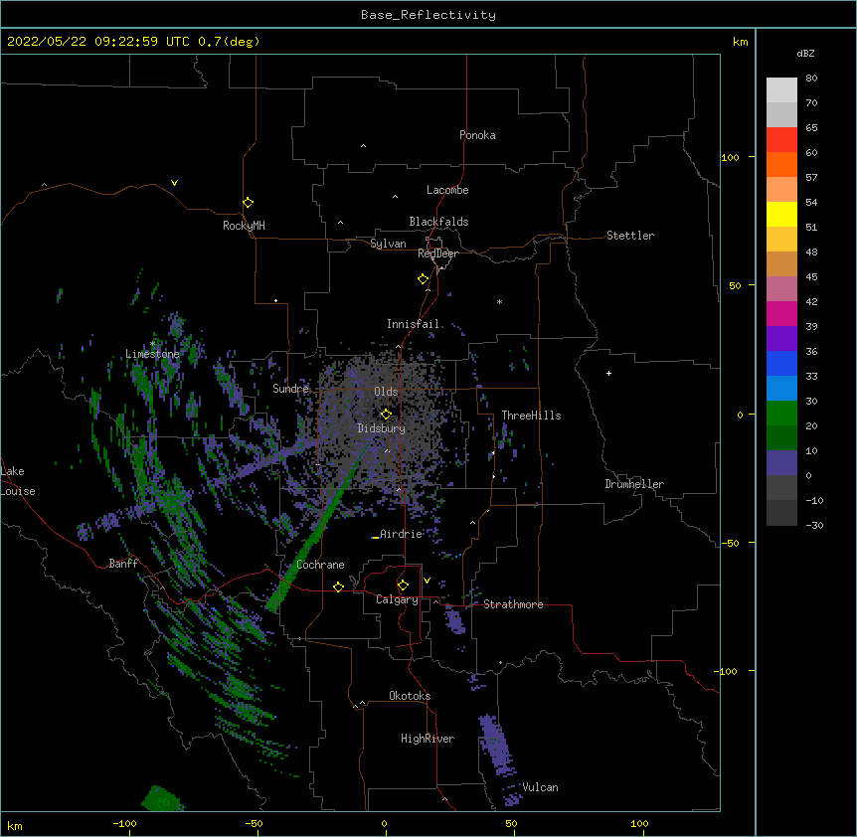The image size is (857, 837).
Task: Click the Limestone label
Action: point(152,354)
